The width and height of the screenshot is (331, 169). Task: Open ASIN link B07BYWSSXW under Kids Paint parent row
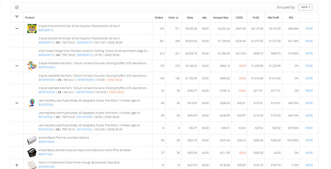click(47, 68)
